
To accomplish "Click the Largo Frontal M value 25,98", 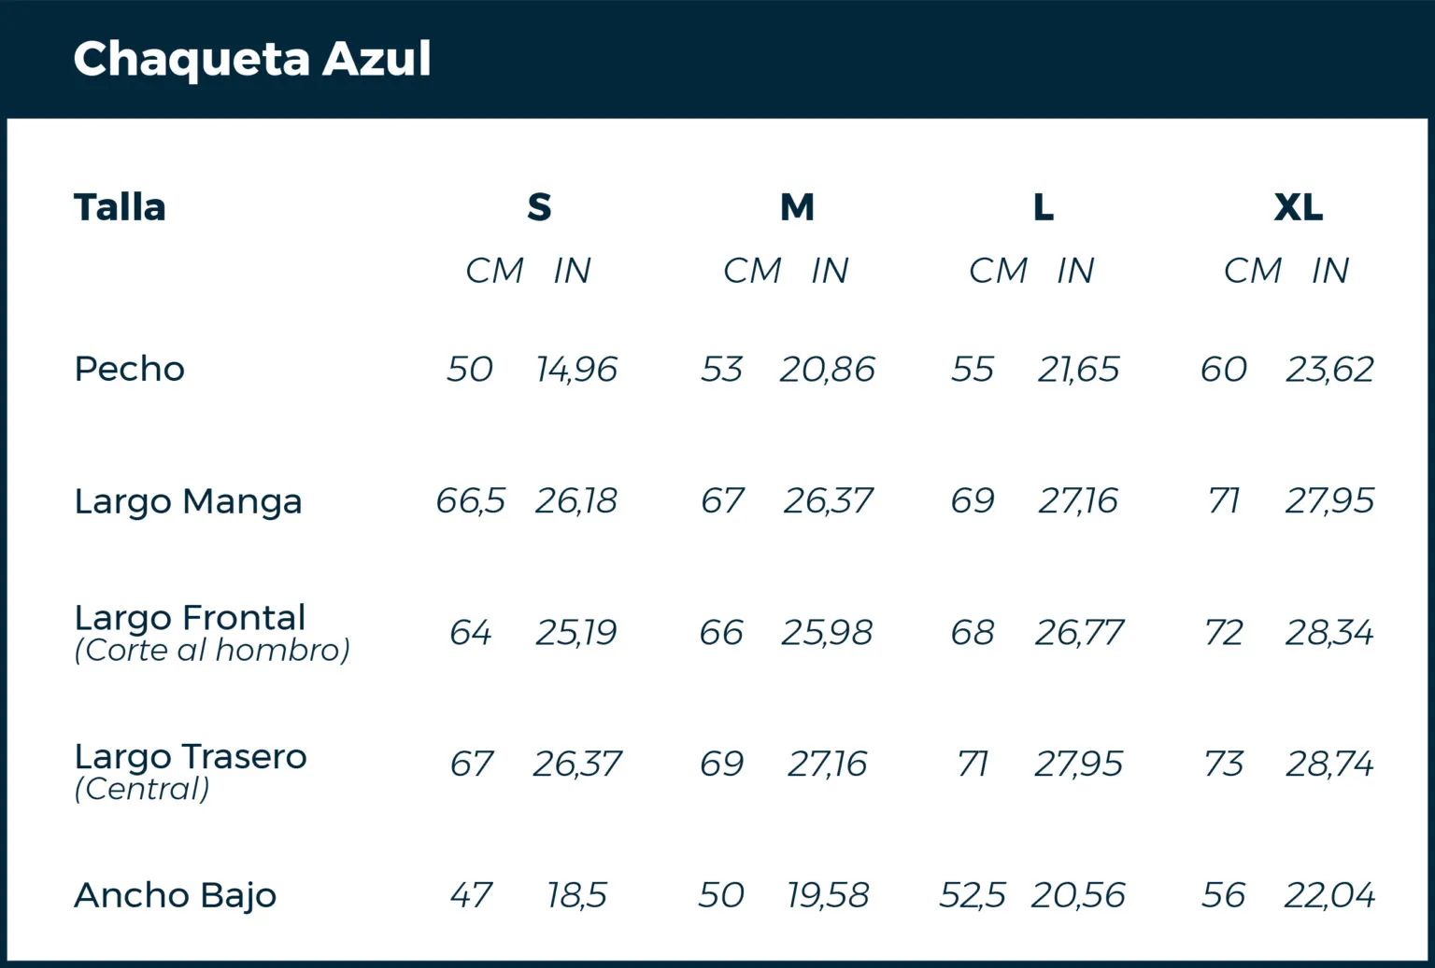I will (827, 633).
